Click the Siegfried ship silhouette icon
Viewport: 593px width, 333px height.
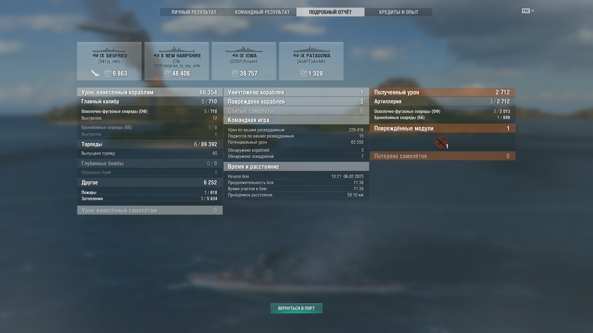pyautogui.click(x=109, y=49)
